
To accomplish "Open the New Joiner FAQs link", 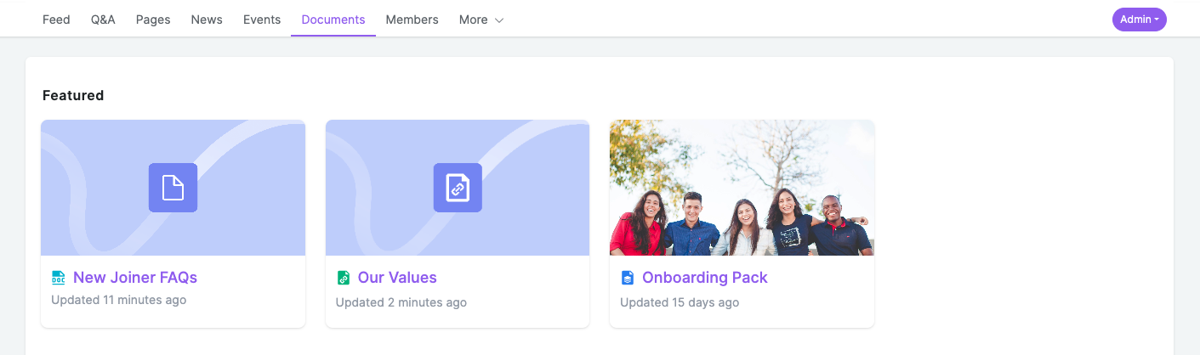I will pos(135,278).
